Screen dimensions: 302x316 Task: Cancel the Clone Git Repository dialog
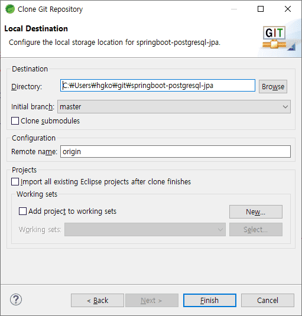[x=268, y=300]
